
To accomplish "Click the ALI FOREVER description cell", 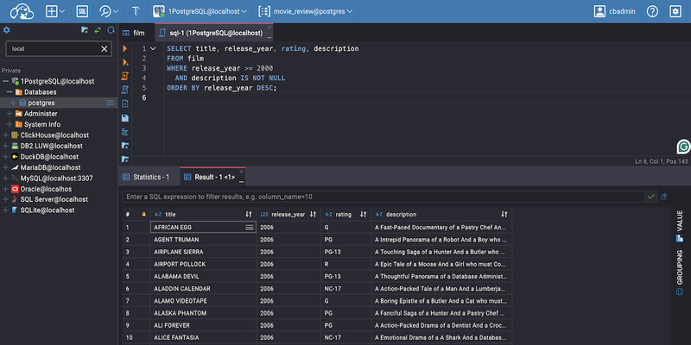I will click(441, 326).
